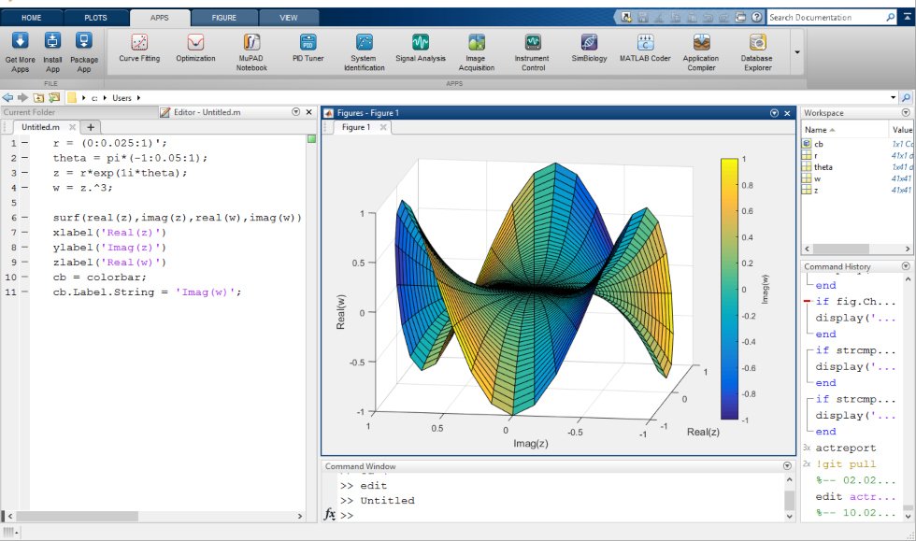Click the green code analyzer status square
916x541 pixels.
[311, 139]
